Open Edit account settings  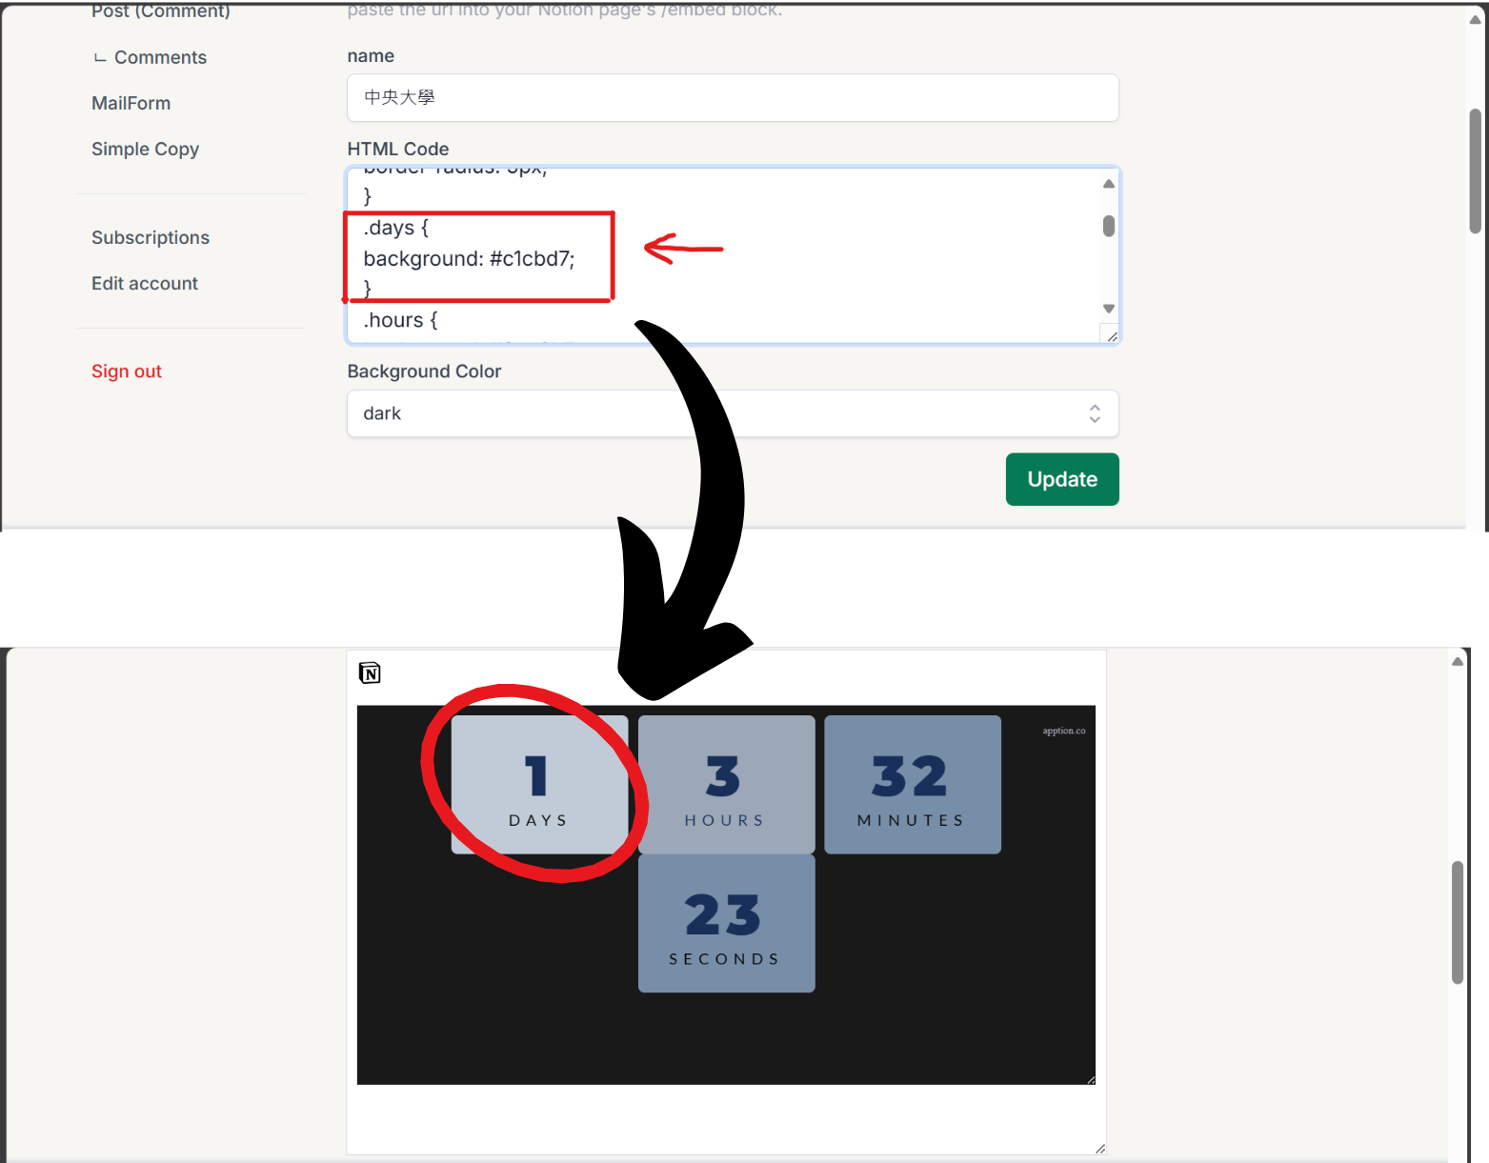point(145,283)
